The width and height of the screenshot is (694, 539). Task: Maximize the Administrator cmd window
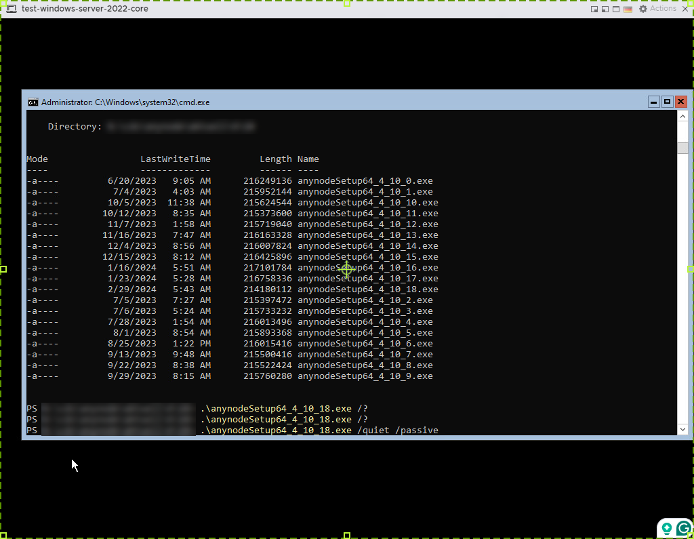tap(667, 102)
